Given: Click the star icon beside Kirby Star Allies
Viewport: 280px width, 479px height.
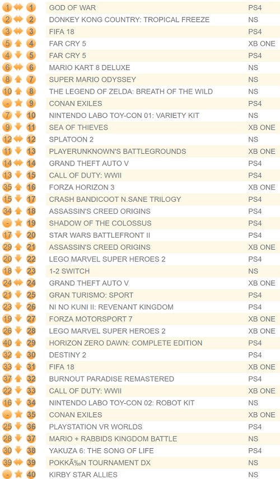Looking at the screenshot, I should [18, 474].
